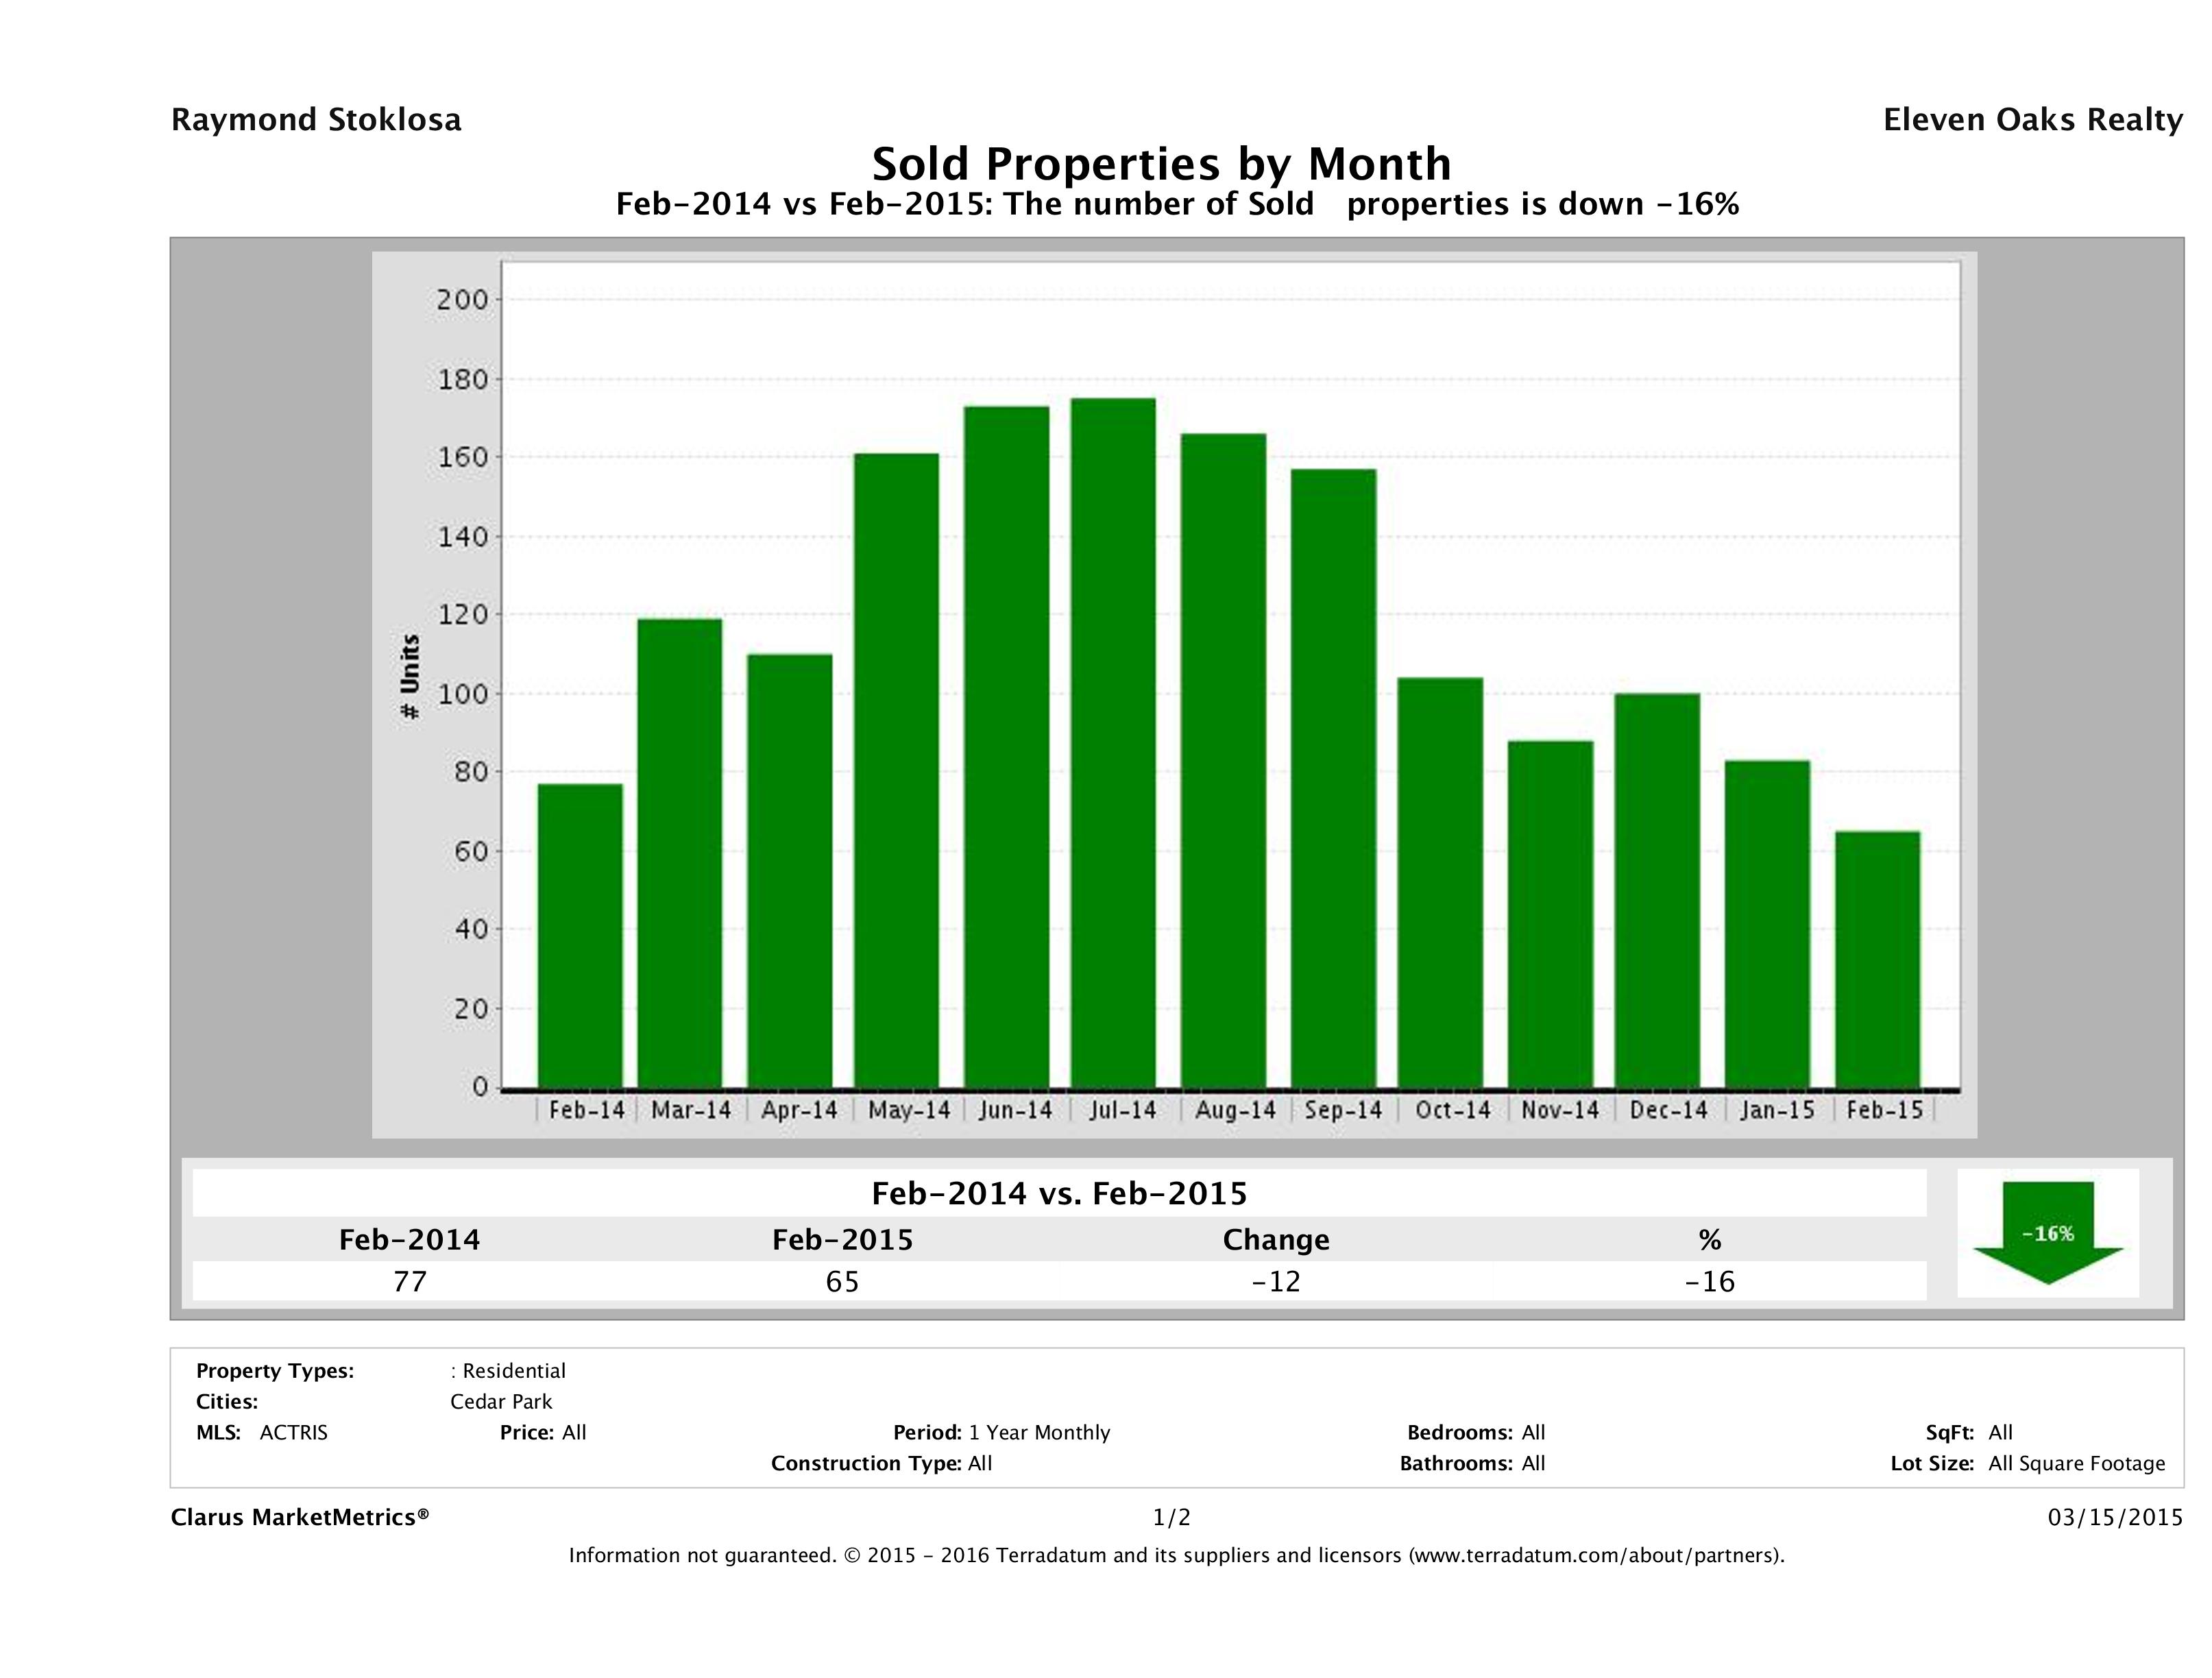Image resolution: width=2212 pixels, height=1678 pixels.
Task: Click the Dec-14 x-axis label
Action: [1667, 1110]
